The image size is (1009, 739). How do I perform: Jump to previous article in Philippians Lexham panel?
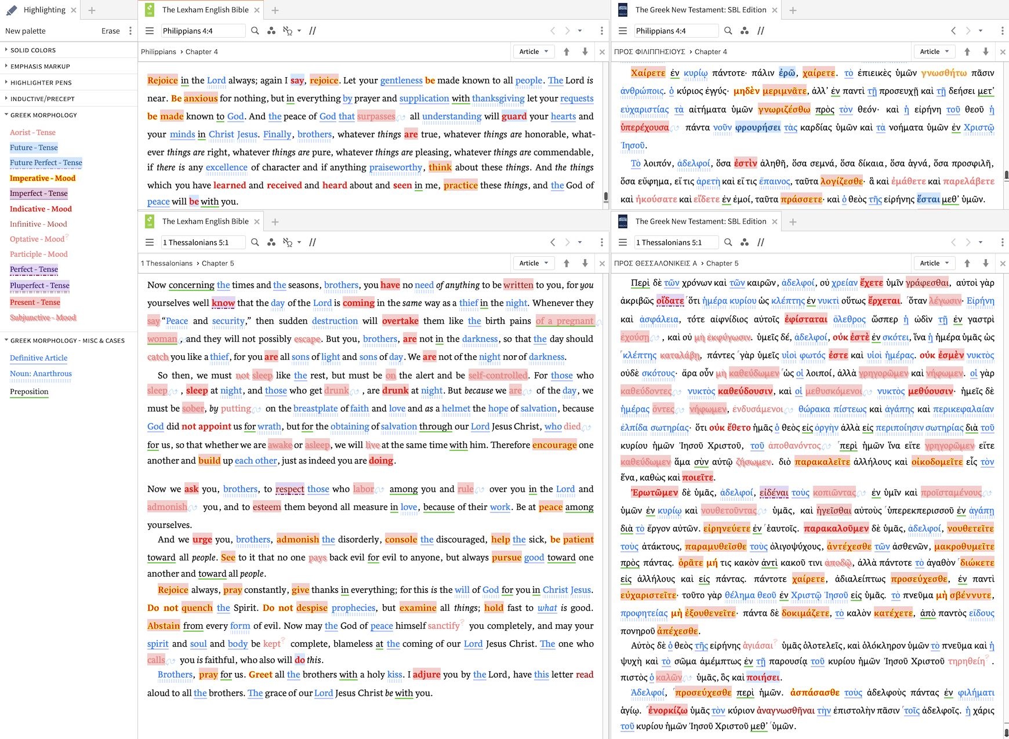click(567, 52)
